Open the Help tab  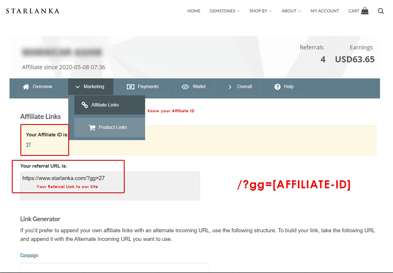[x=284, y=87]
